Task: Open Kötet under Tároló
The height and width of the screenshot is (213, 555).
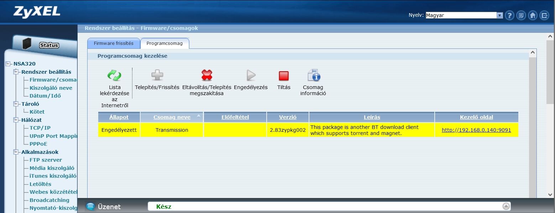Action: (x=37, y=112)
